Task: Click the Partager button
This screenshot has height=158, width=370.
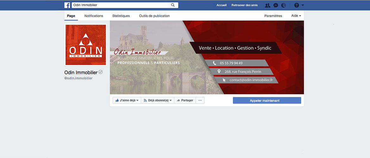Action: pos(185,100)
